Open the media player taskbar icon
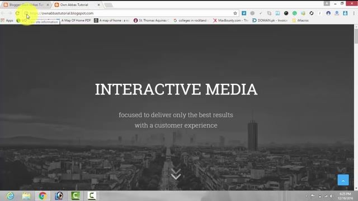Screen dimensions: 358x201 coord(59,196)
